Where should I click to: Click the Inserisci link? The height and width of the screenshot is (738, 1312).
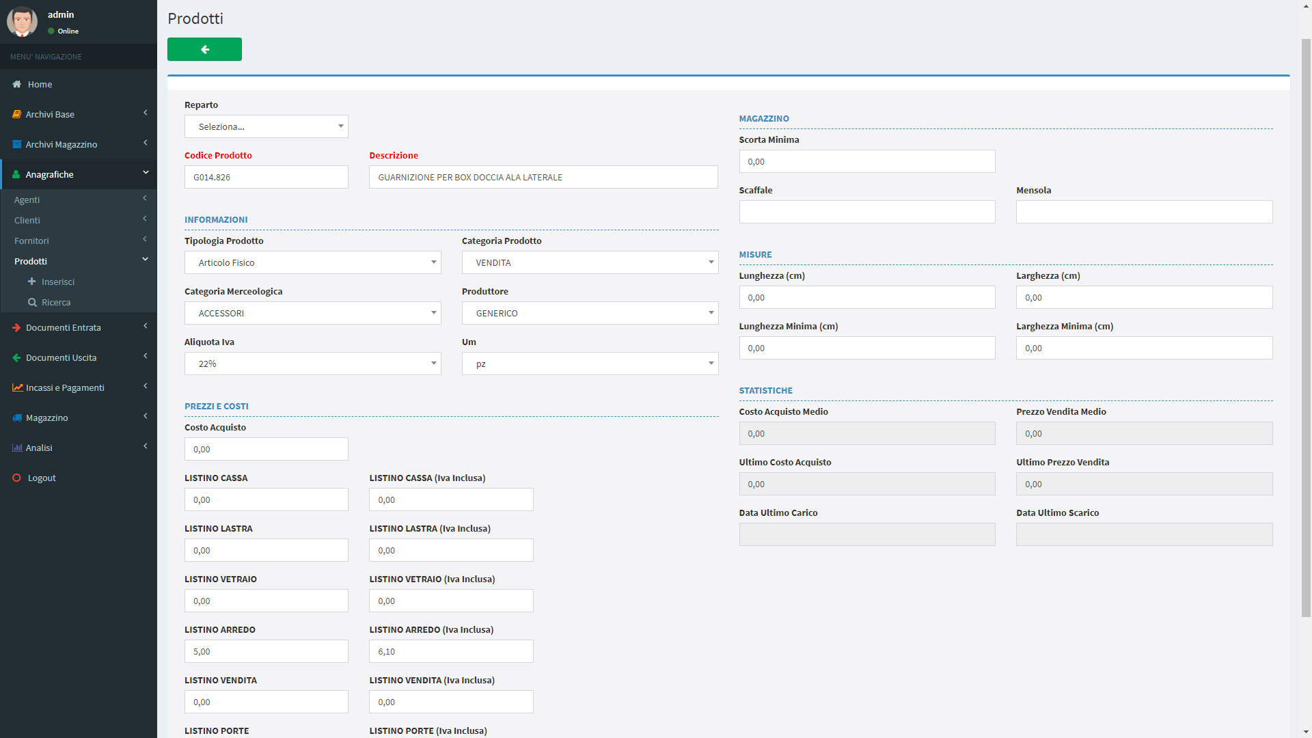pos(58,282)
